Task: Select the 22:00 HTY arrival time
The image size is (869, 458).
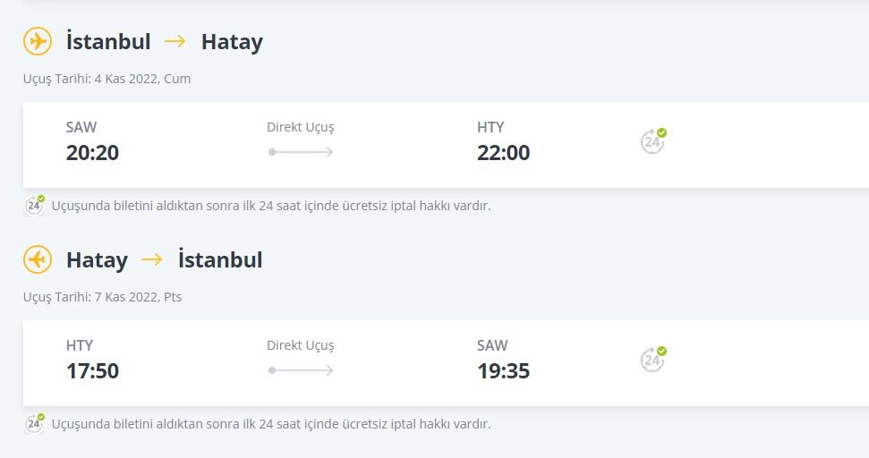Action: [503, 152]
